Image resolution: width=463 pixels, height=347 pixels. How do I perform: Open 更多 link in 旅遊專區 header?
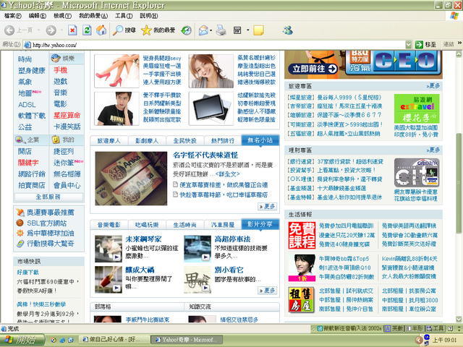tap(433, 85)
